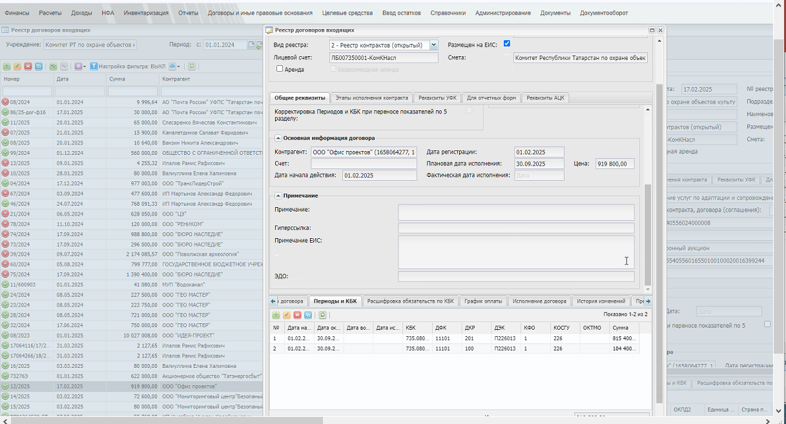Screen dimensions: 786x424
Task: Switch to the Реквизиты УФК tab
Action: 437,98
